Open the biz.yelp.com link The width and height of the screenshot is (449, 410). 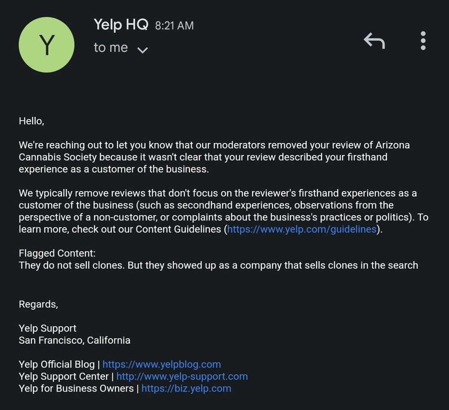[186, 388]
